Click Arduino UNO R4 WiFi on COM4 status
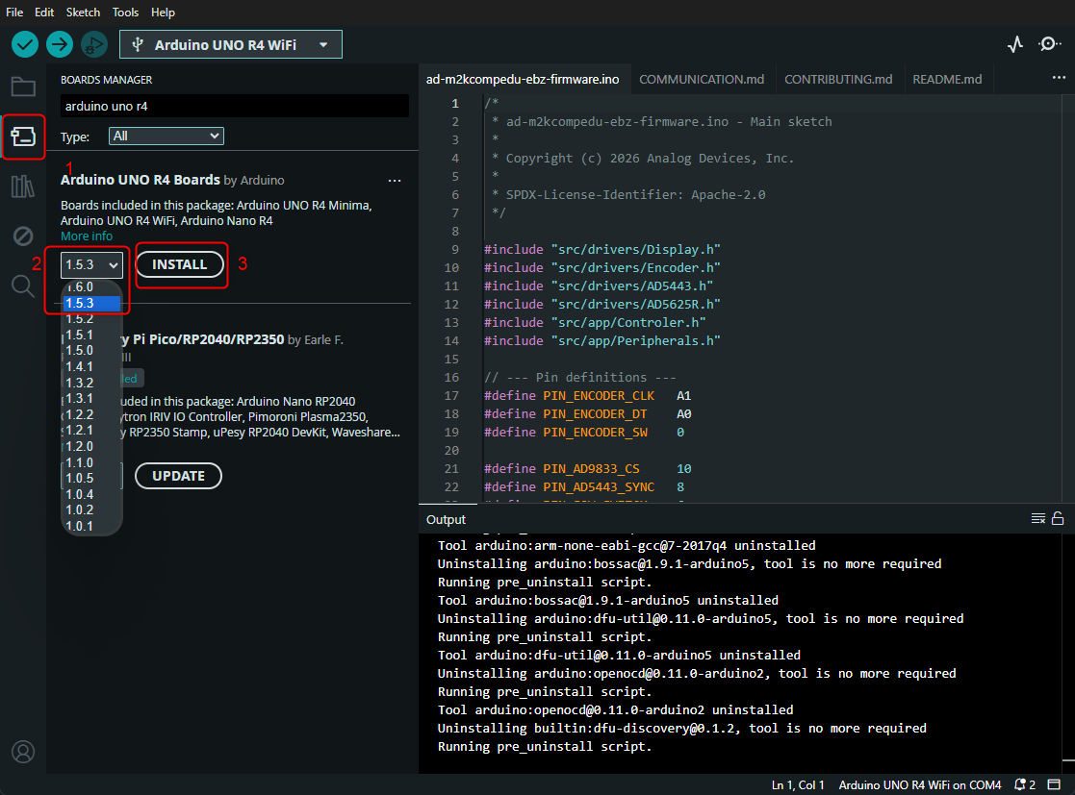Viewport: 1075px width, 795px height. pos(919,784)
